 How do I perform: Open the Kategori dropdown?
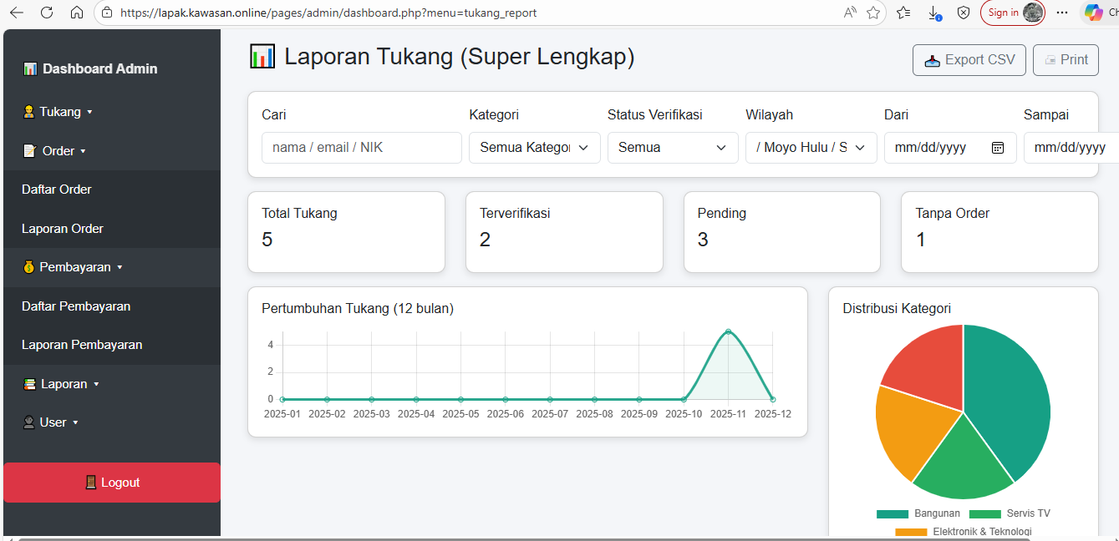coord(534,148)
